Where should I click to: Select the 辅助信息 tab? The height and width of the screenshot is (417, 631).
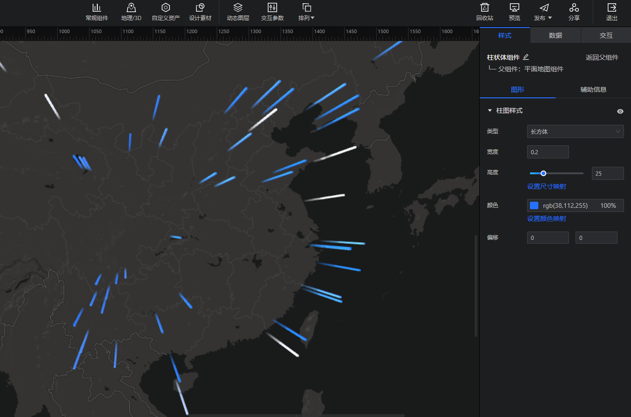pos(593,89)
